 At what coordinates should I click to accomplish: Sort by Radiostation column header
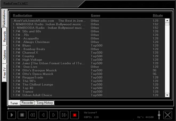[23, 15]
